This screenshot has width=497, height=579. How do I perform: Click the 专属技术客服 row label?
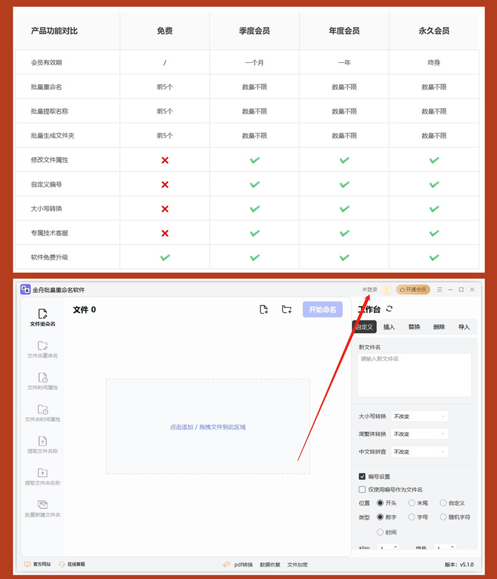click(x=50, y=233)
